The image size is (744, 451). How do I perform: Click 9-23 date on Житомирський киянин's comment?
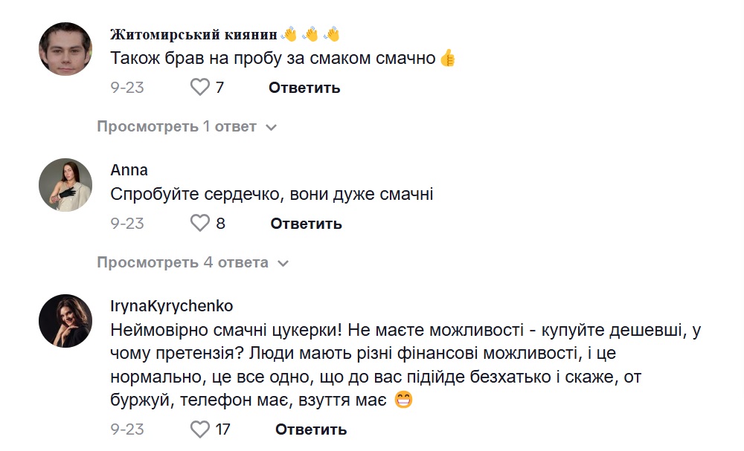pyautogui.click(x=127, y=88)
